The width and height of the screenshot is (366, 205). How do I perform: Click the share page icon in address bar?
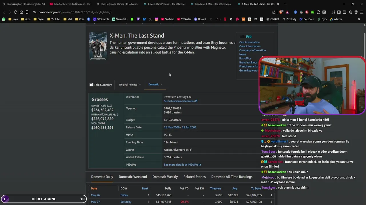[274, 12]
